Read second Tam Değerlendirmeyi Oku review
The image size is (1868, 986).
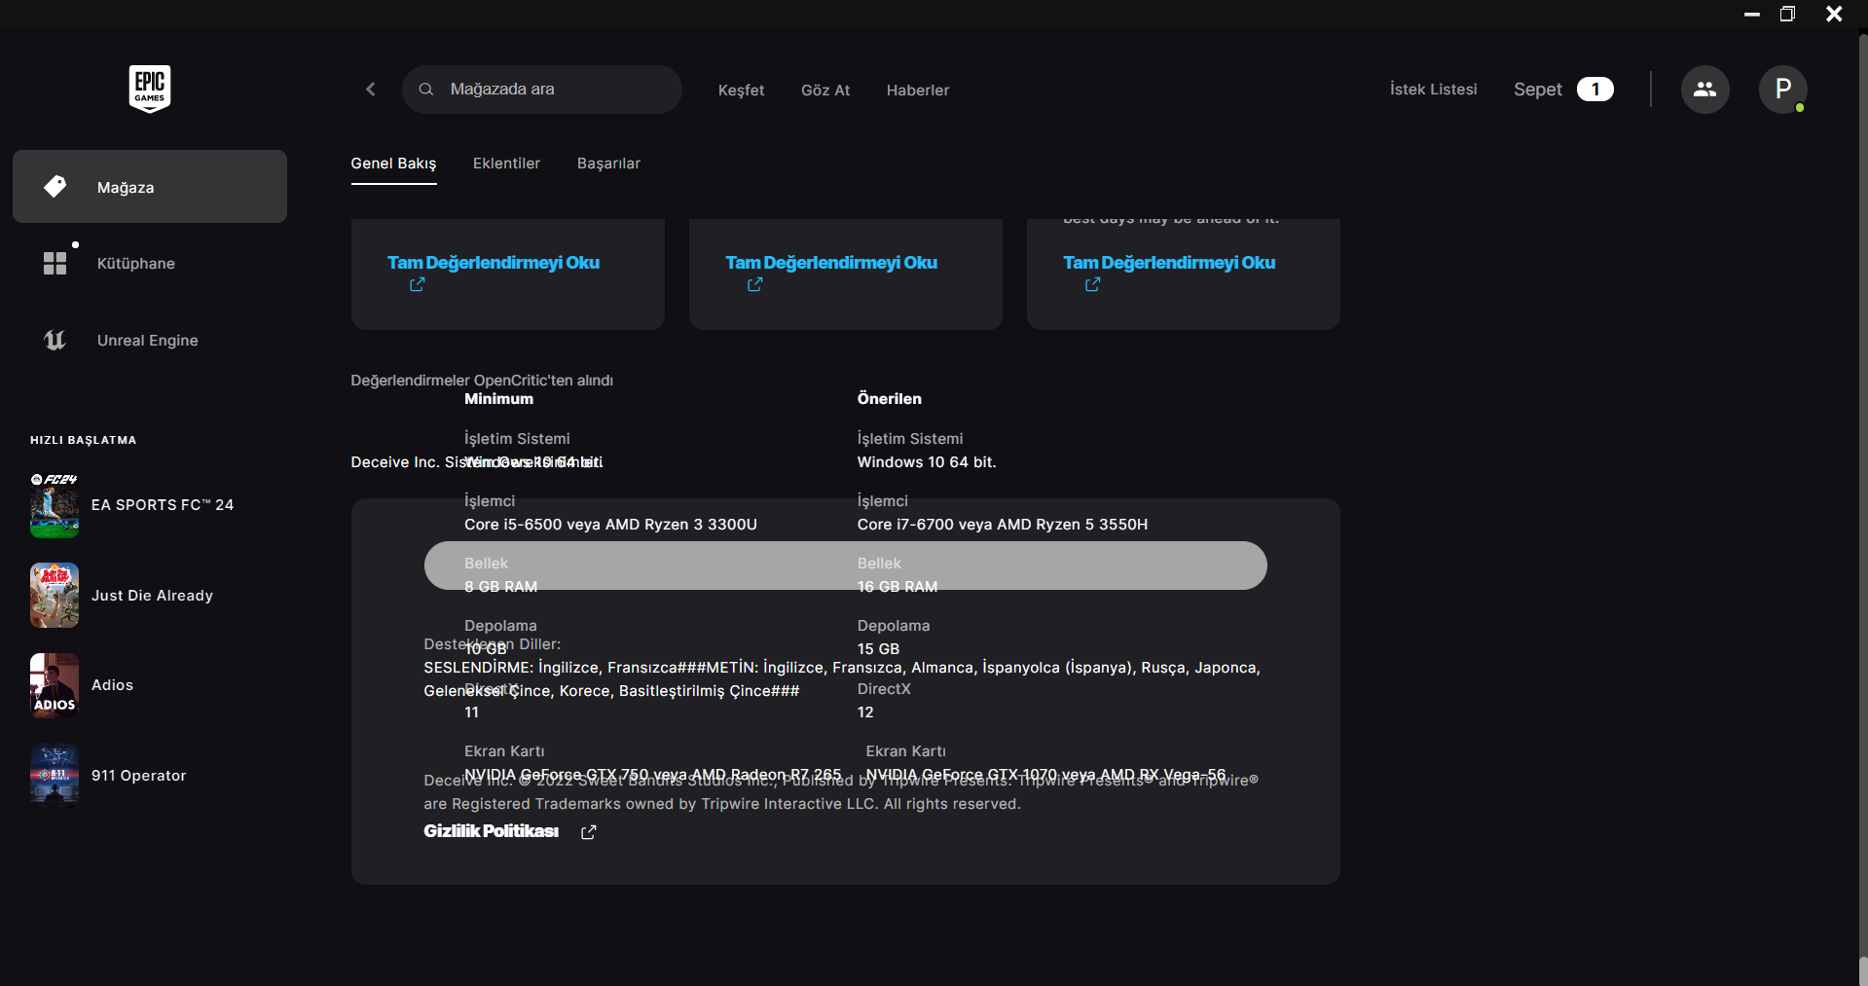831,263
